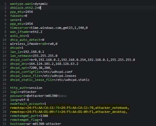156x126 pixels.
Task: Click line number 3 in gutter
Action: [x=5, y=12]
